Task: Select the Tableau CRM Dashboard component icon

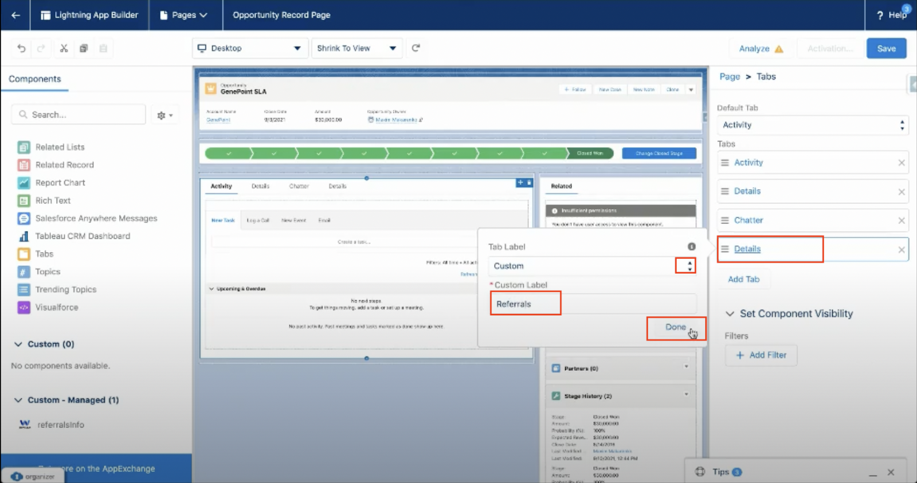Action: 23,236
